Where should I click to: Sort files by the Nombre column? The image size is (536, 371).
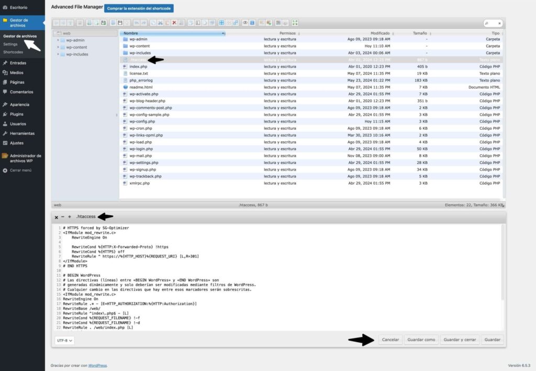[173, 33]
